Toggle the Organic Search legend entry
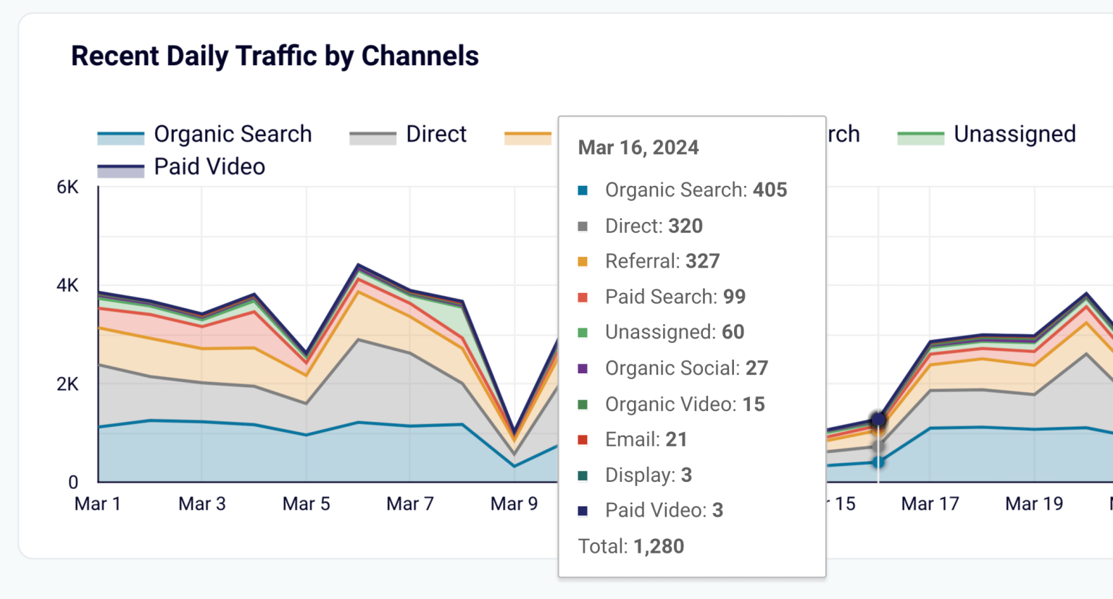The height and width of the screenshot is (599, 1113). pos(232,135)
